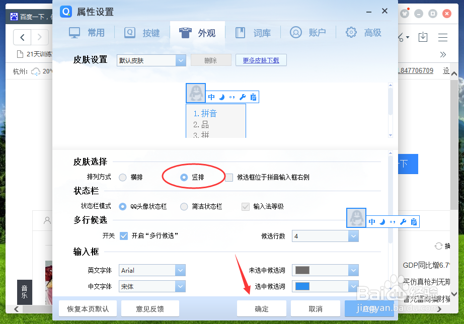Open the 候选行数 dropdown
Viewport: 464px width, 324px height.
(325, 236)
